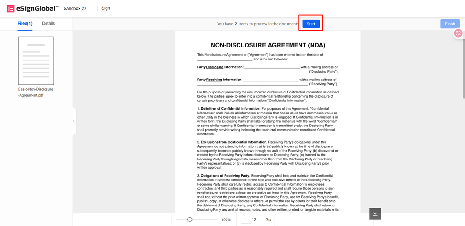Click the zoom slider handle

pos(190,219)
